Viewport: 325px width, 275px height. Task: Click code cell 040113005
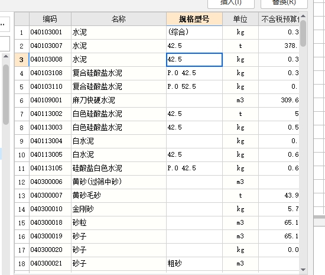(50, 155)
